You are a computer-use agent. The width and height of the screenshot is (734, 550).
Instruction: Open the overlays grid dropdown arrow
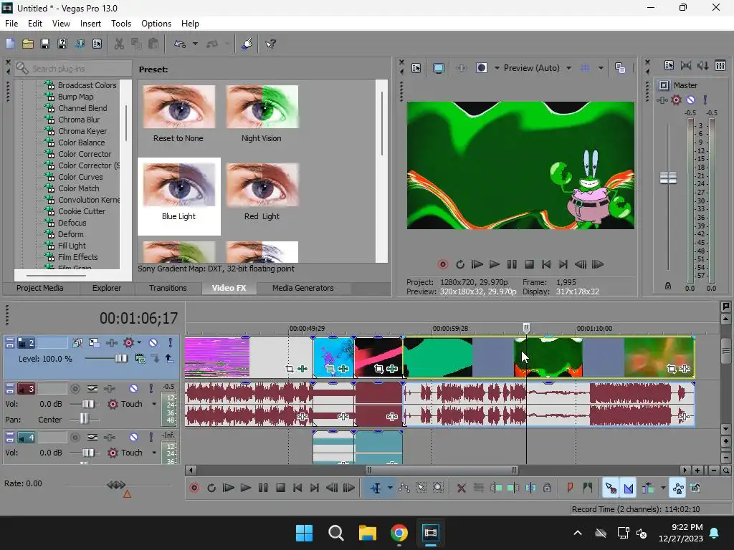(601, 68)
